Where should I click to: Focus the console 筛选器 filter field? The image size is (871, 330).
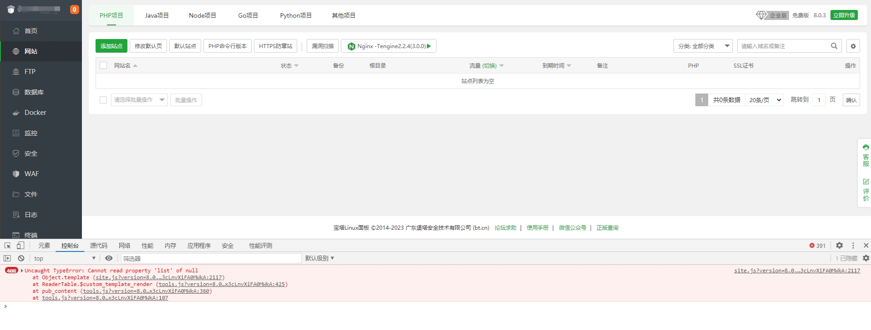211,258
